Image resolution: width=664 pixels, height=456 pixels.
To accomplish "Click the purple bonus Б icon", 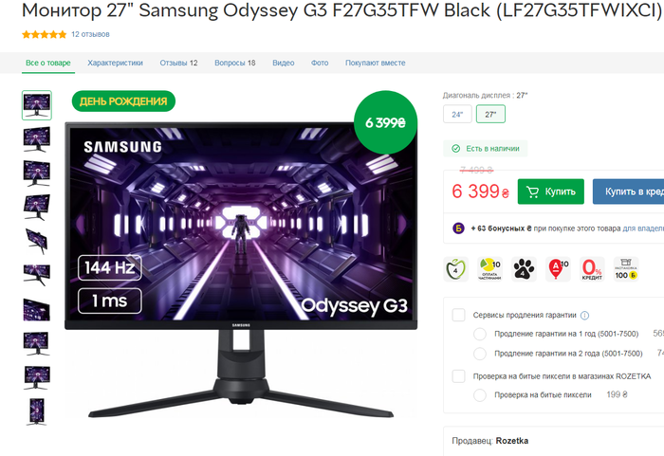I will coord(458,228).
